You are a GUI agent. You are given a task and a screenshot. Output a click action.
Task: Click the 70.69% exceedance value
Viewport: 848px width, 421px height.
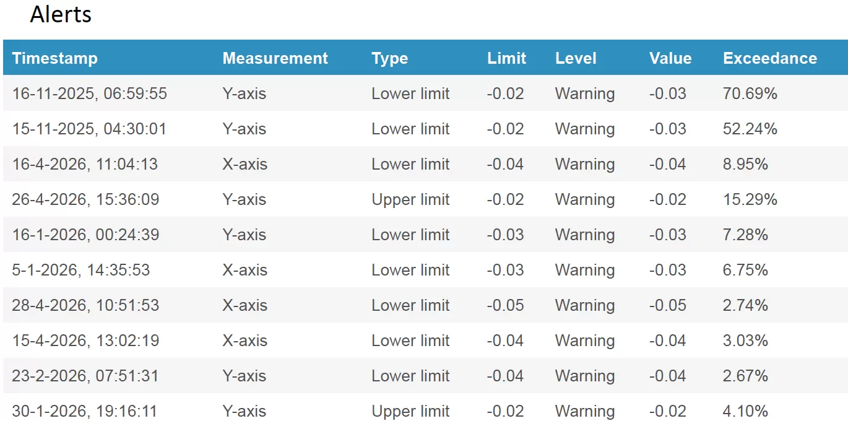750,93
